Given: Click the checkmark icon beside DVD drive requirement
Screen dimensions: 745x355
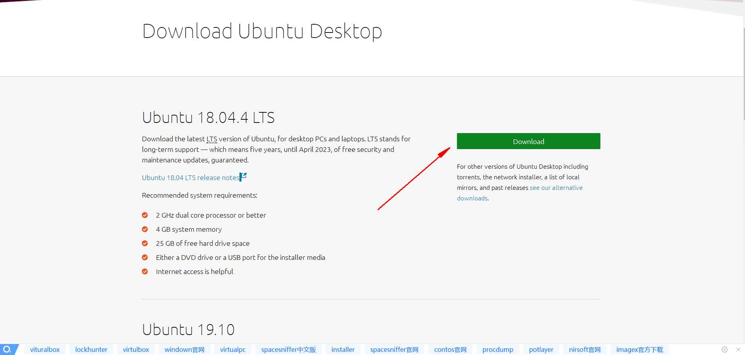Looking at the screenshot, I should click(145, 258).
